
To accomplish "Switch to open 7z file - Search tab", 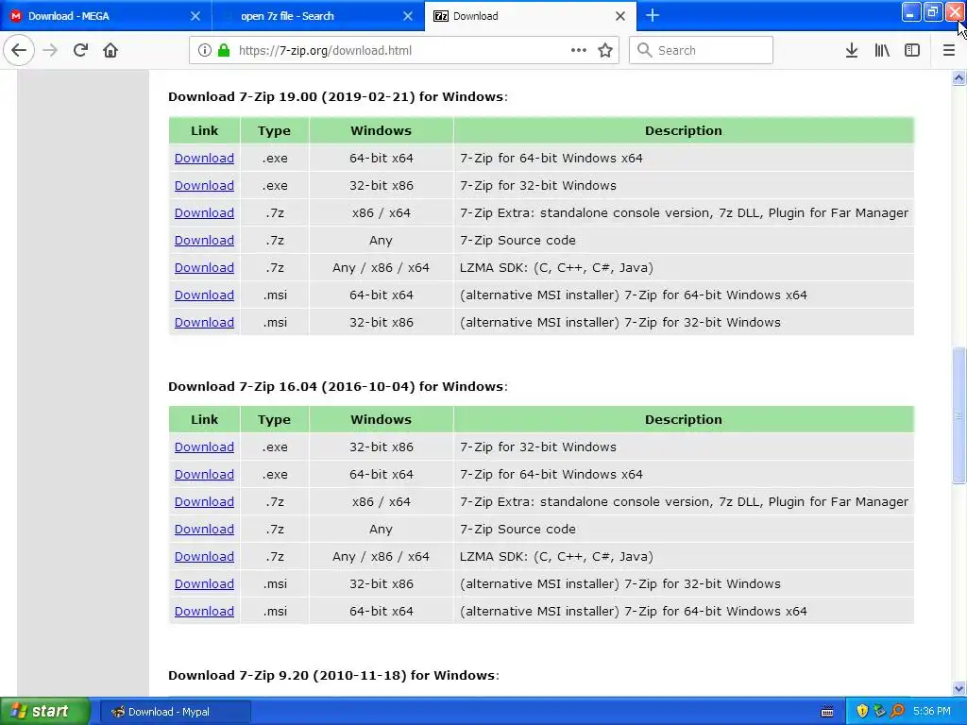I will 318,16.
